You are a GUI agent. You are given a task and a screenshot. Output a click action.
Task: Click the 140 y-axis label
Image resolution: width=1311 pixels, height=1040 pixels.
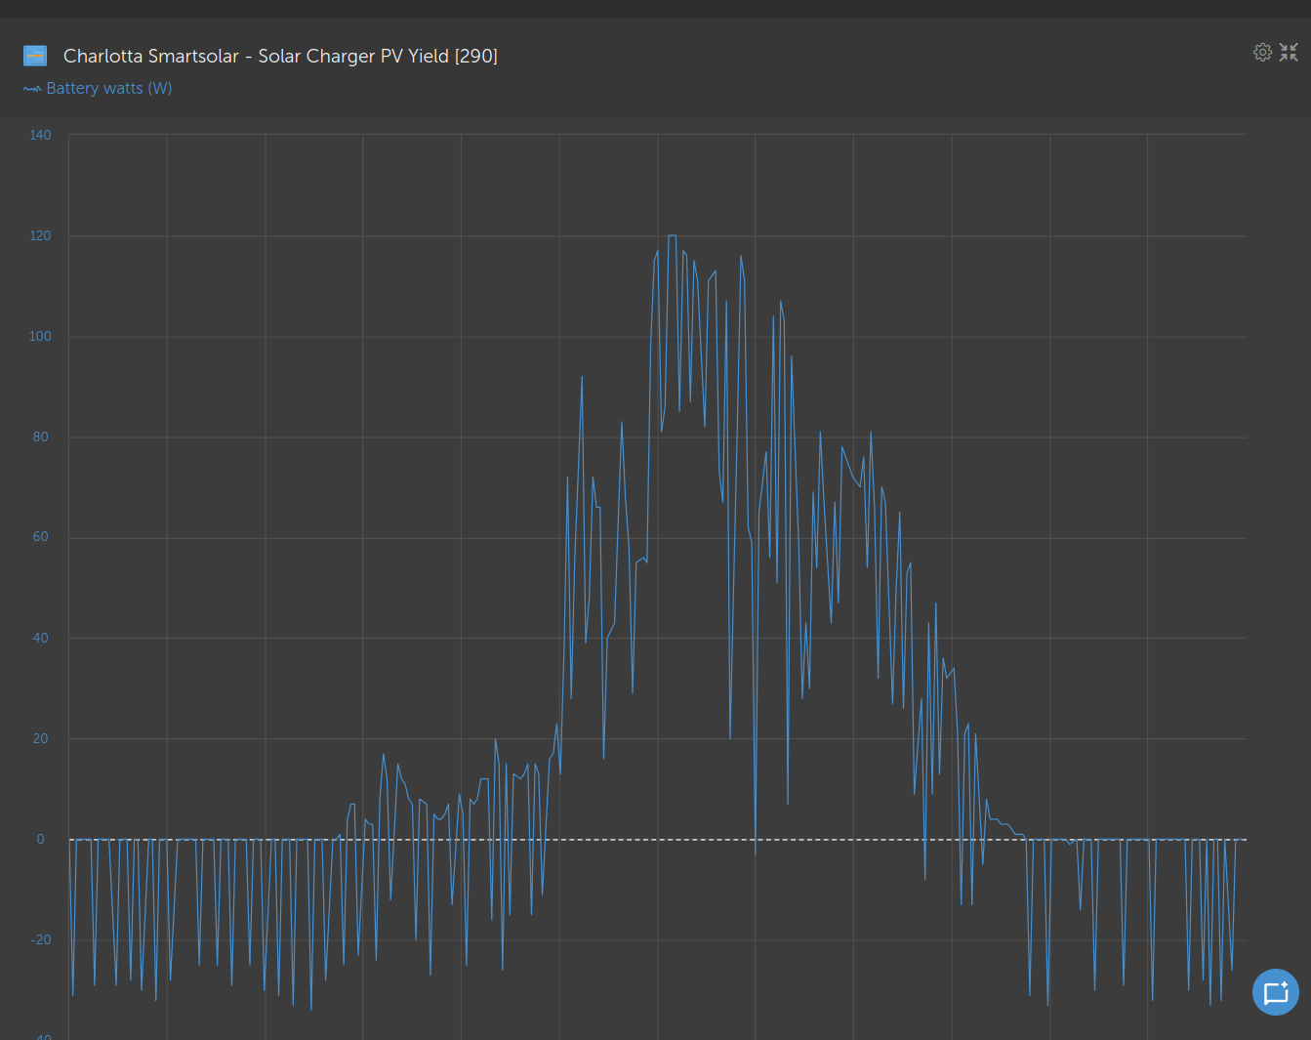pyautogui.click(x=40, y=135)
